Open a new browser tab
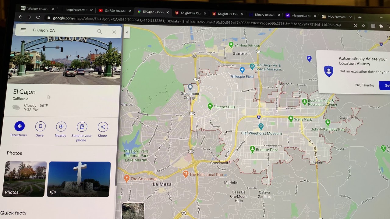Screen dimensions: 390x219 (x=360, y=17)
